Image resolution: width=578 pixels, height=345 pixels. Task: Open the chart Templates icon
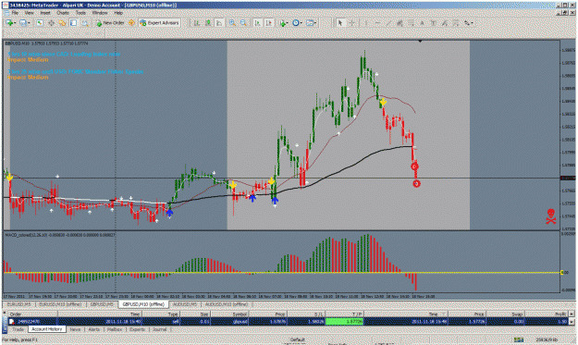pos(310,23)
